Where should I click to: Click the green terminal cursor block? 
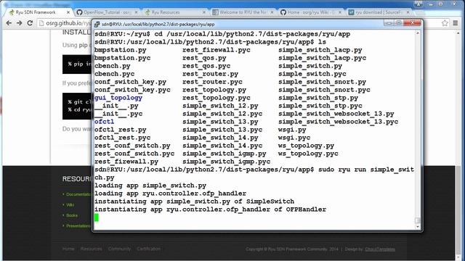coord(97,217)
